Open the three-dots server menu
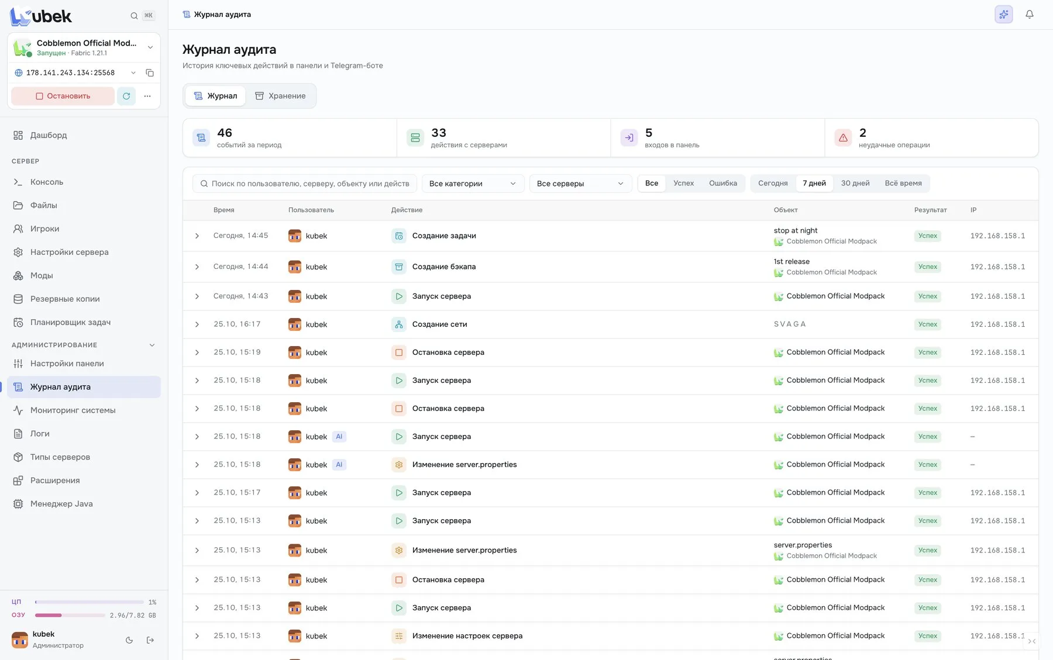 click(147, 96)
